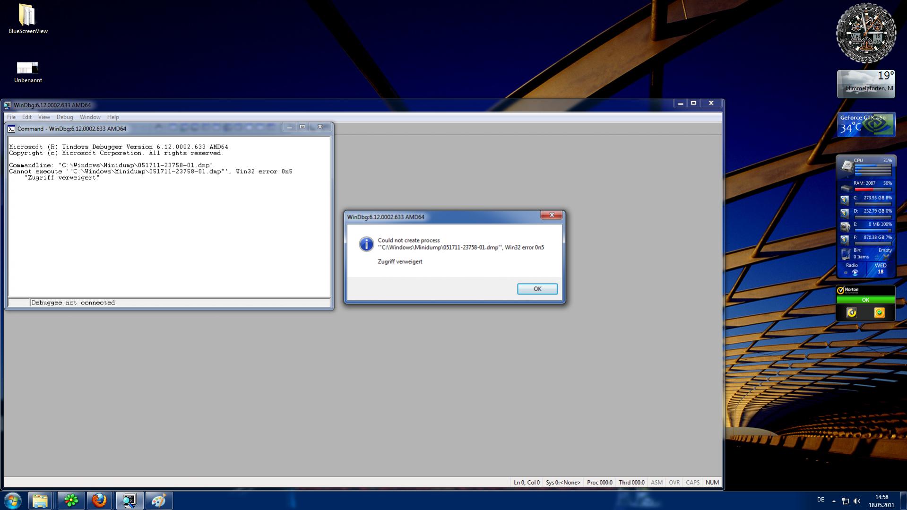Viewport: 907px width, 510px height.
Task: Minimize the WinDbg main window
Action: (681, 104)
